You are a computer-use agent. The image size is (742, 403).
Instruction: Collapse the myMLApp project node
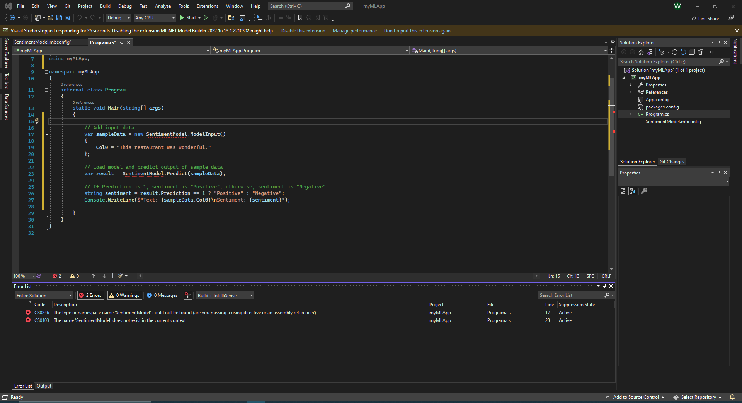(624, 77)
